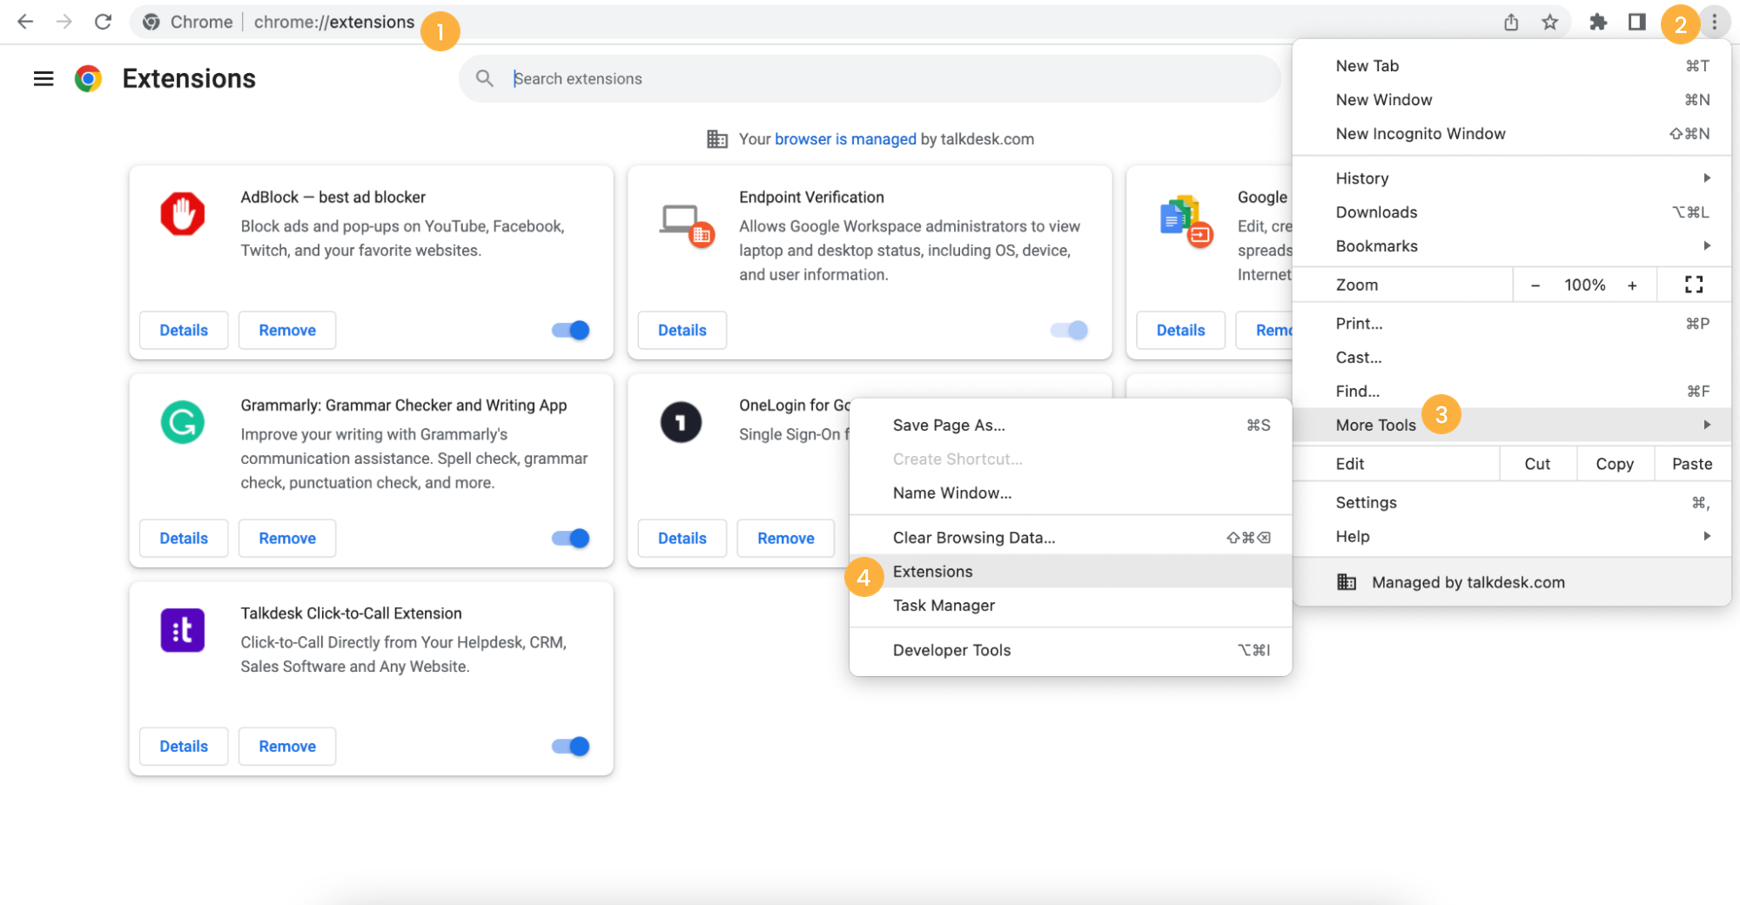Open Talkdesk Click-to-Call Details
Screen dimensions: 1740x905
pos(184,746)
